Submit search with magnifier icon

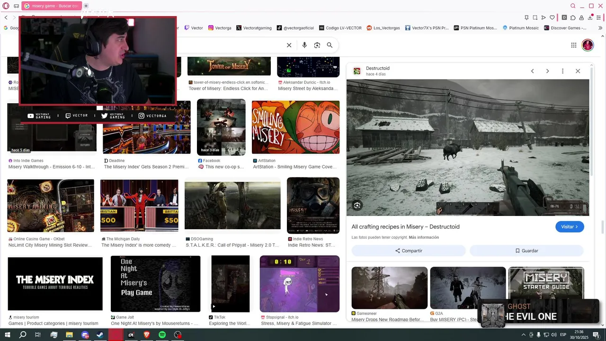coord(330,45)
